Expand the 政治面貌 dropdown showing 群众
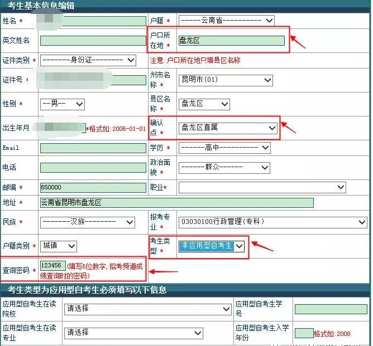Viewport: 373px width, 346px height. 224,167
